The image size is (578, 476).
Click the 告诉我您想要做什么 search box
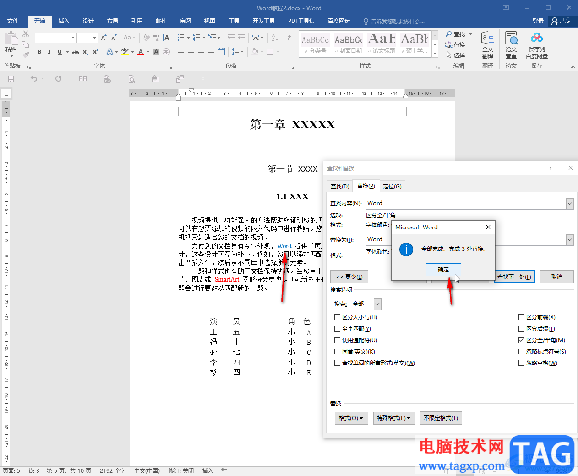click(394, 21)
